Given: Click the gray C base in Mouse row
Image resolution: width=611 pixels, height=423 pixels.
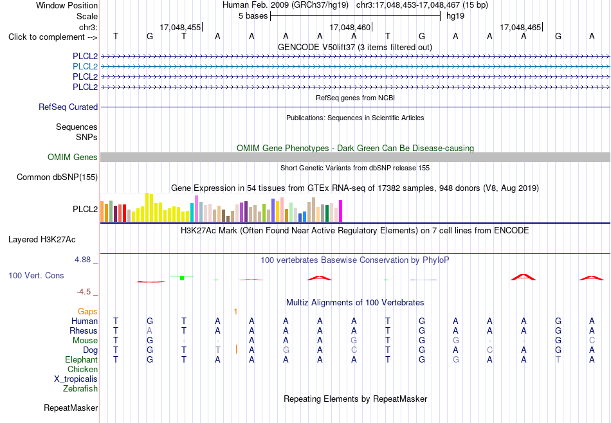Looking at the screenshot, I should [592, 341].
